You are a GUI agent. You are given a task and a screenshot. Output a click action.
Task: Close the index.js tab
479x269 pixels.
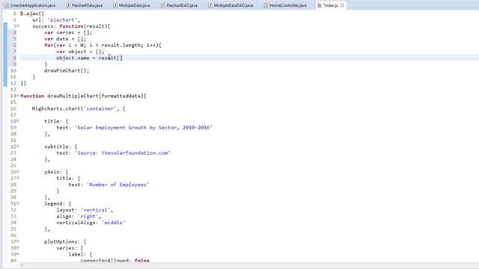point(342,5)
